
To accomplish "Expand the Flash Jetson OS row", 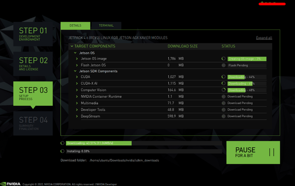I will click(77, 65).
